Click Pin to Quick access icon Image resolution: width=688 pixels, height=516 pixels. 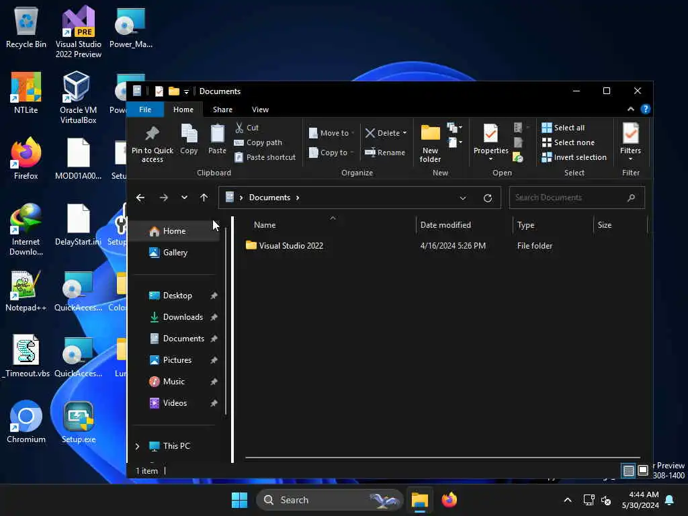click(153, 134)
